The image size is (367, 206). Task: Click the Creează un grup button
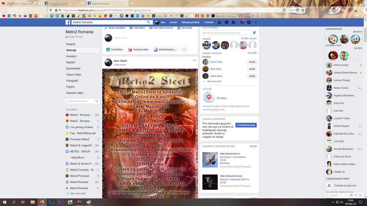(x=246, y=125)
